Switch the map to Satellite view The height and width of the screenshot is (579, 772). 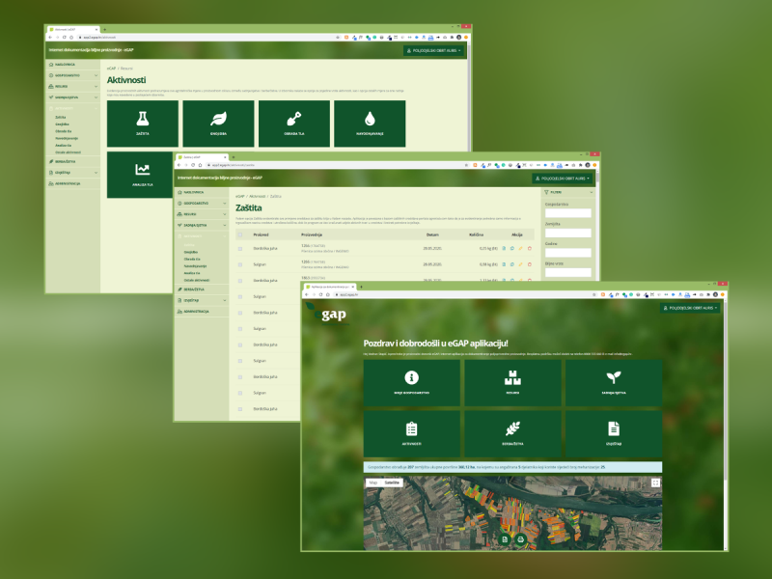click(x=392, y=482)
